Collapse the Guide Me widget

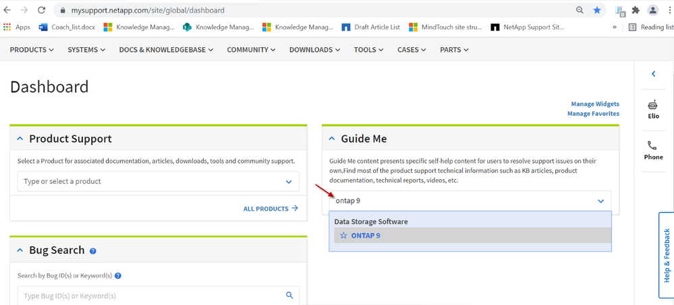point(331,139)
